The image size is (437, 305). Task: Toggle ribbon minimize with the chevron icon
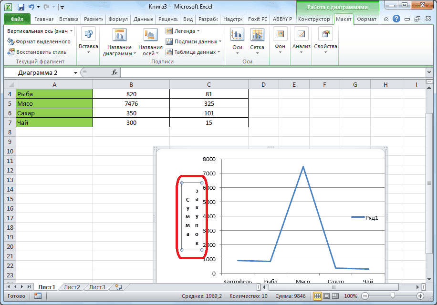coord(387,19)
